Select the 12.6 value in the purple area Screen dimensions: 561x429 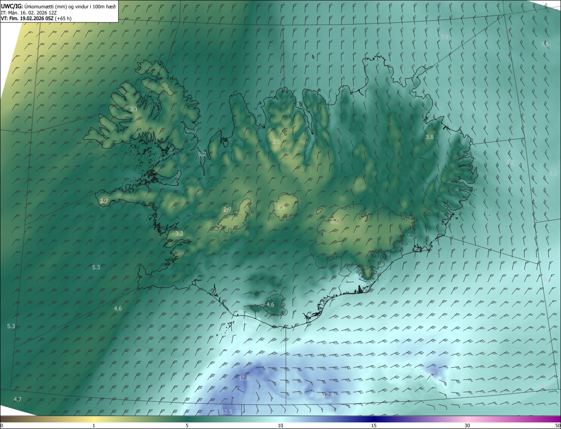tap(244, 379)
